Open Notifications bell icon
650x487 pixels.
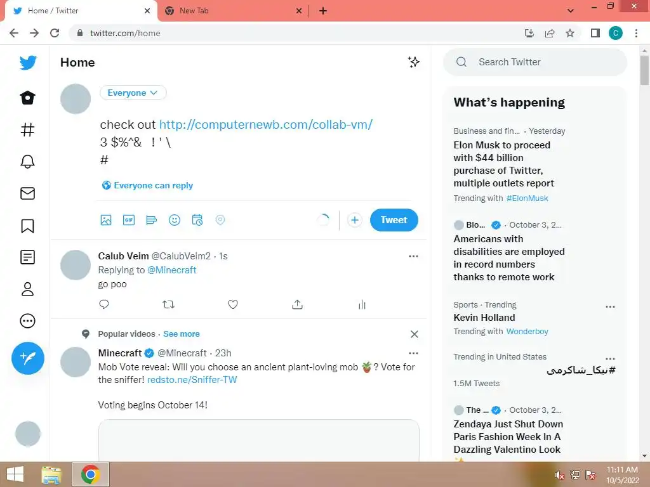click(x=27, y=162)
